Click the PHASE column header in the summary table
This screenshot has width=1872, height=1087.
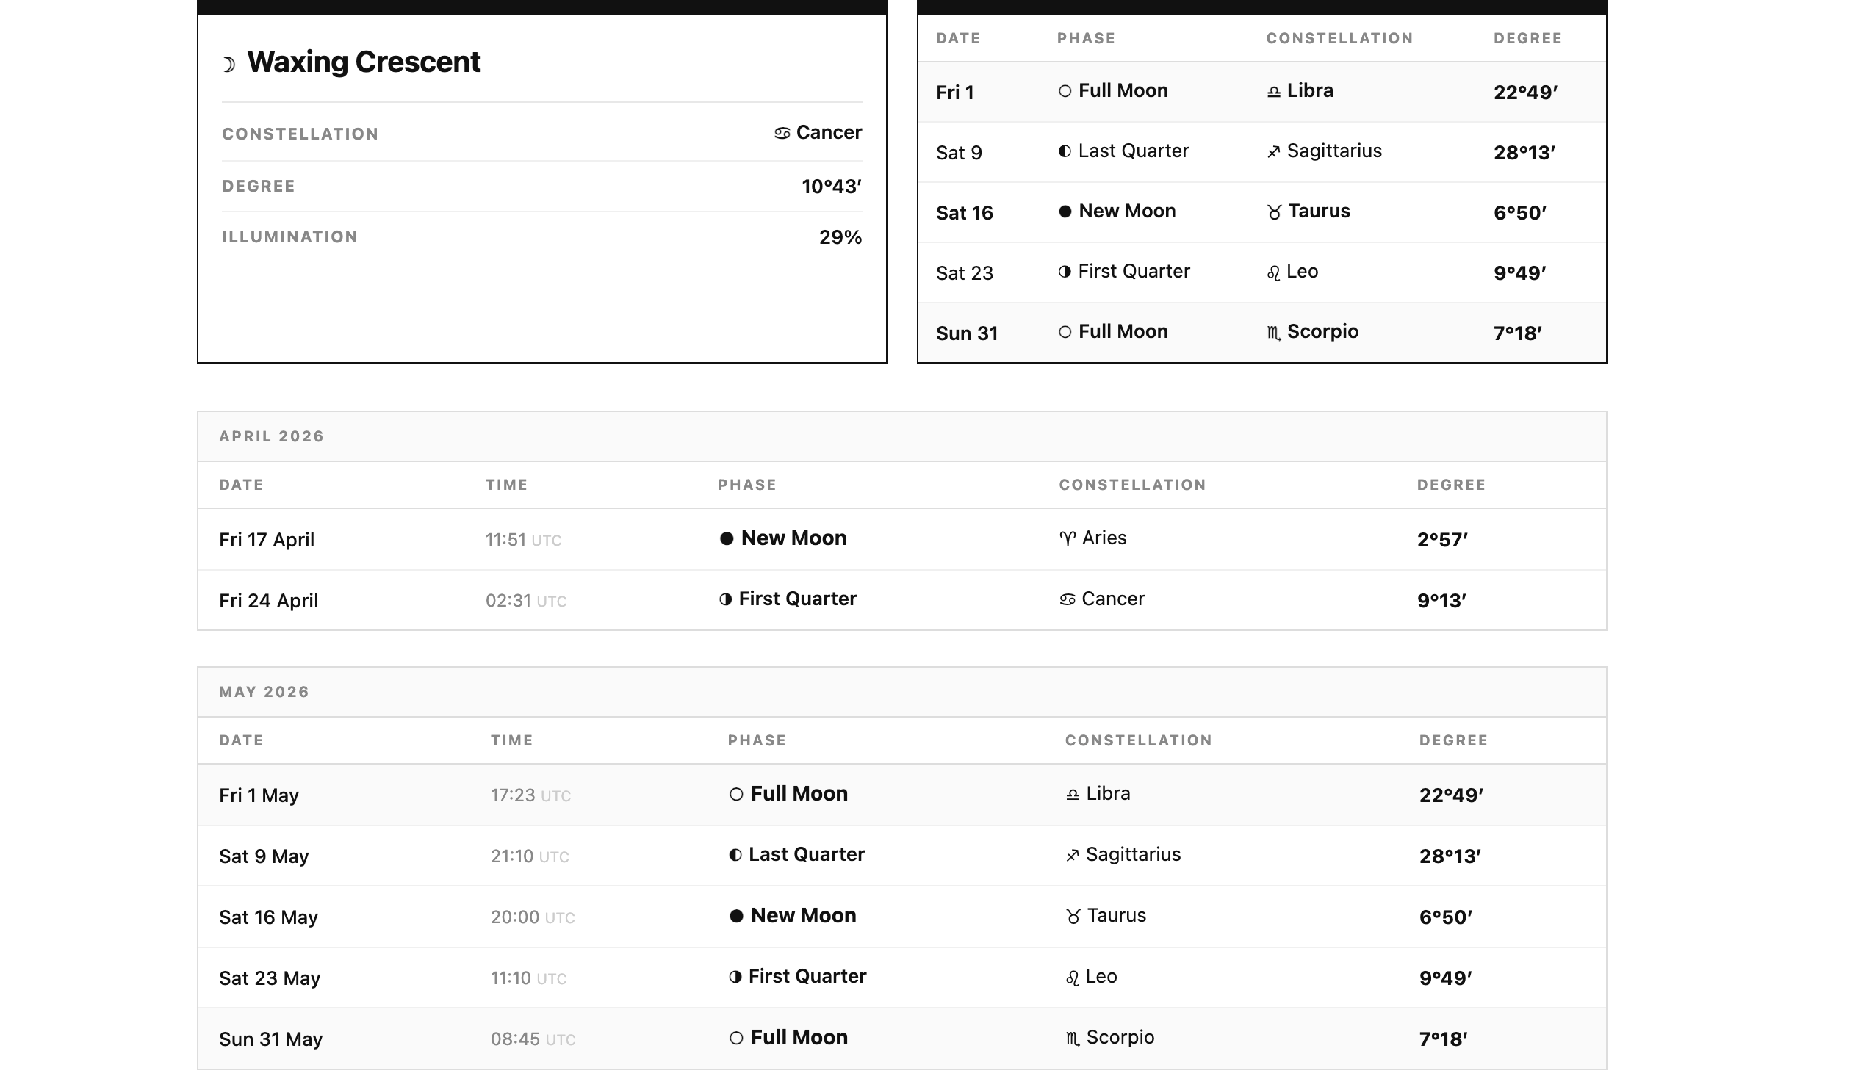pyautogui.click(x=1087, y=39)
